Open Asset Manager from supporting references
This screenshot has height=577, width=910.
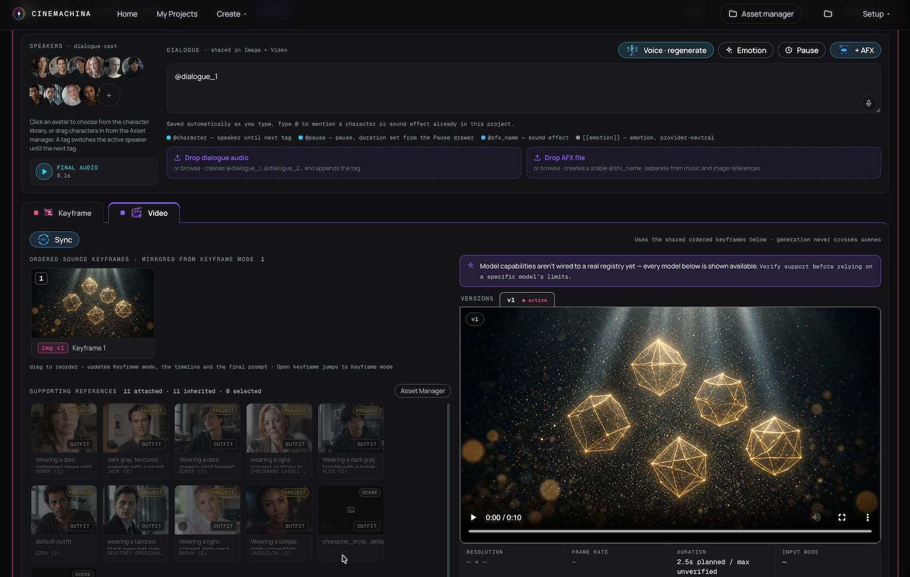[423, 391]
